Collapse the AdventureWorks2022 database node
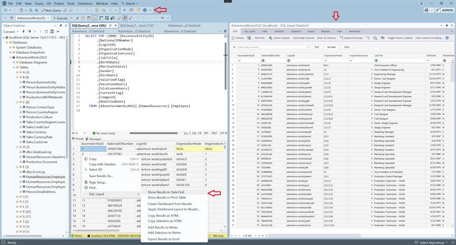 (11, 57)
